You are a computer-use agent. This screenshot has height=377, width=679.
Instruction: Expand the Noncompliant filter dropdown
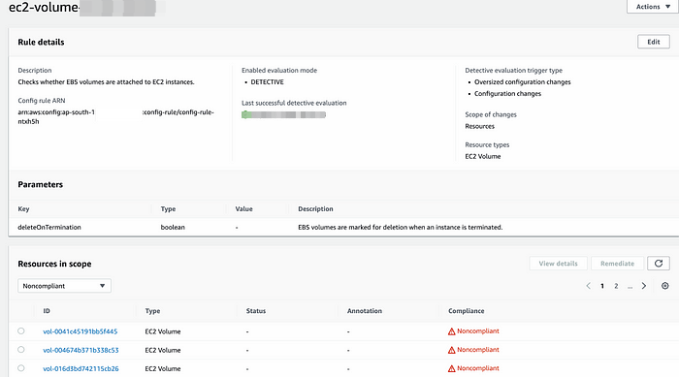(64, 286)
